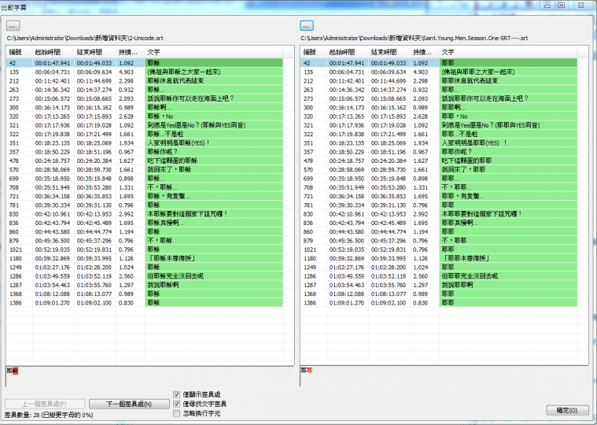The image size is (597, 425).
Task: Click 文字 column header in 2-Unicode.srt list
Action: coord(214,52)
